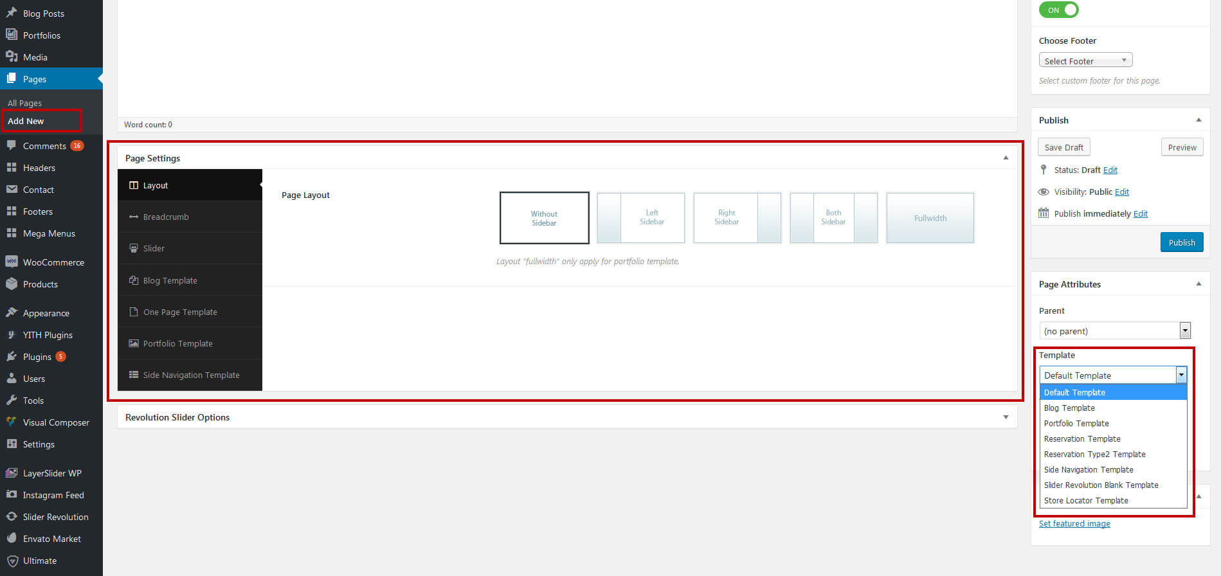Expand the Revolution Slider Options panel

pyautogui.click(x=1006, y=417)
